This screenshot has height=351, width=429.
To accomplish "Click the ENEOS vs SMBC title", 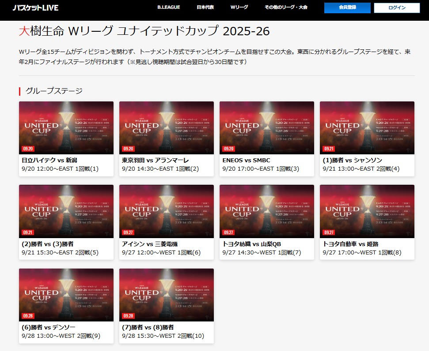I will [246, 161].
